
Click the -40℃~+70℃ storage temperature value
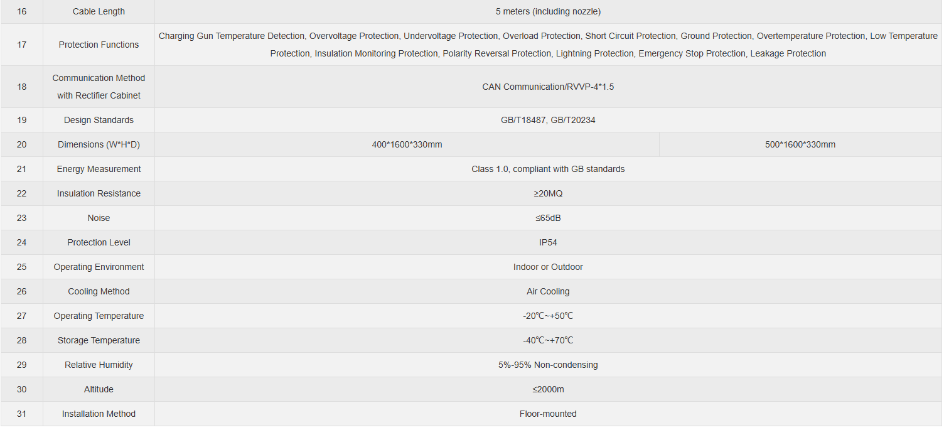tap(548, 340)
